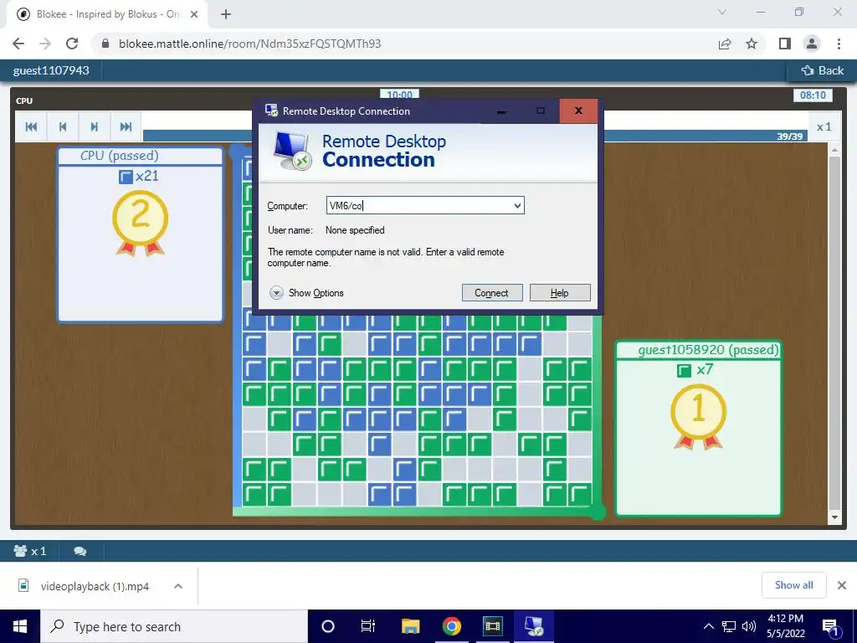Click guest1058920 (passed) player header
Image resolution: width=857 pixels, height=643 pixels.
tap(699, 350)
